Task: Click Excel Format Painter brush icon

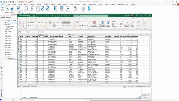Action: click(x=23, y=26)
